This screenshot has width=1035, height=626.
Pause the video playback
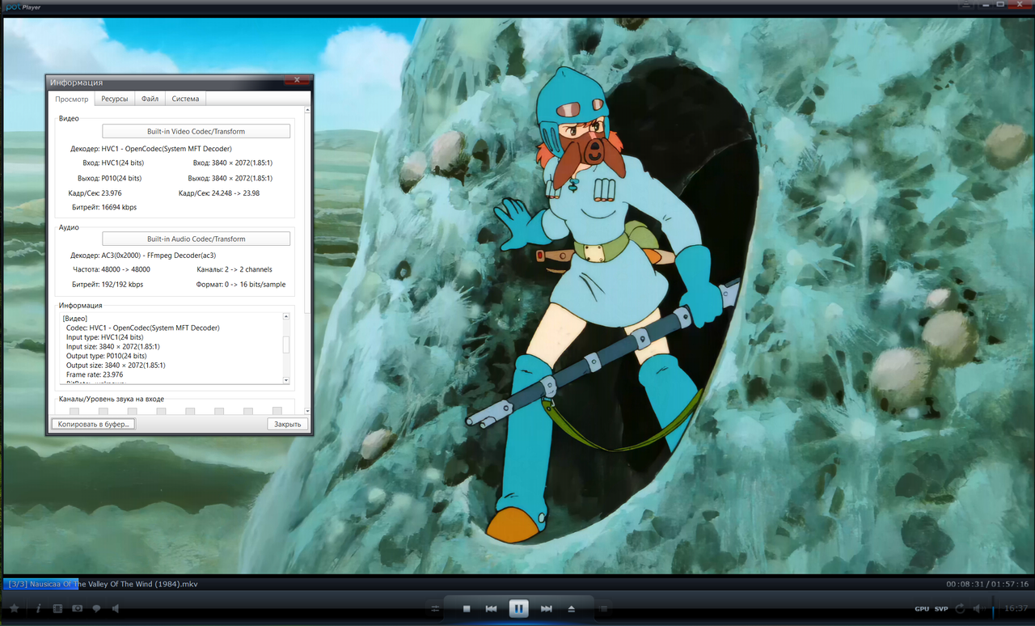tap(518, 608)
